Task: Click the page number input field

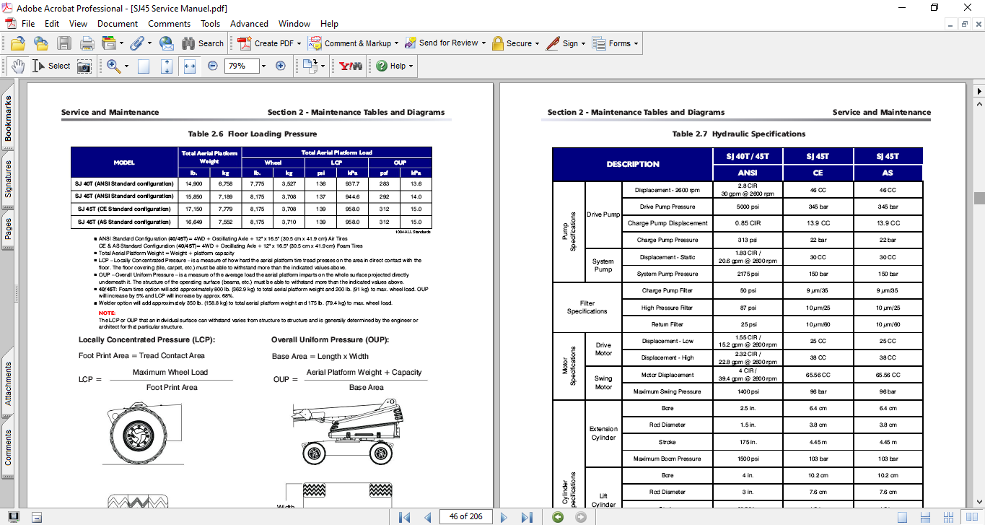Action: click(x=465, y=517)
